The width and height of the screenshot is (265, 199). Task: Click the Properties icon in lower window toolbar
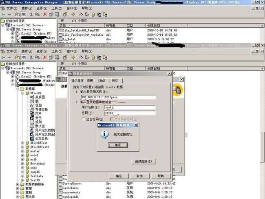click(51, 57)
